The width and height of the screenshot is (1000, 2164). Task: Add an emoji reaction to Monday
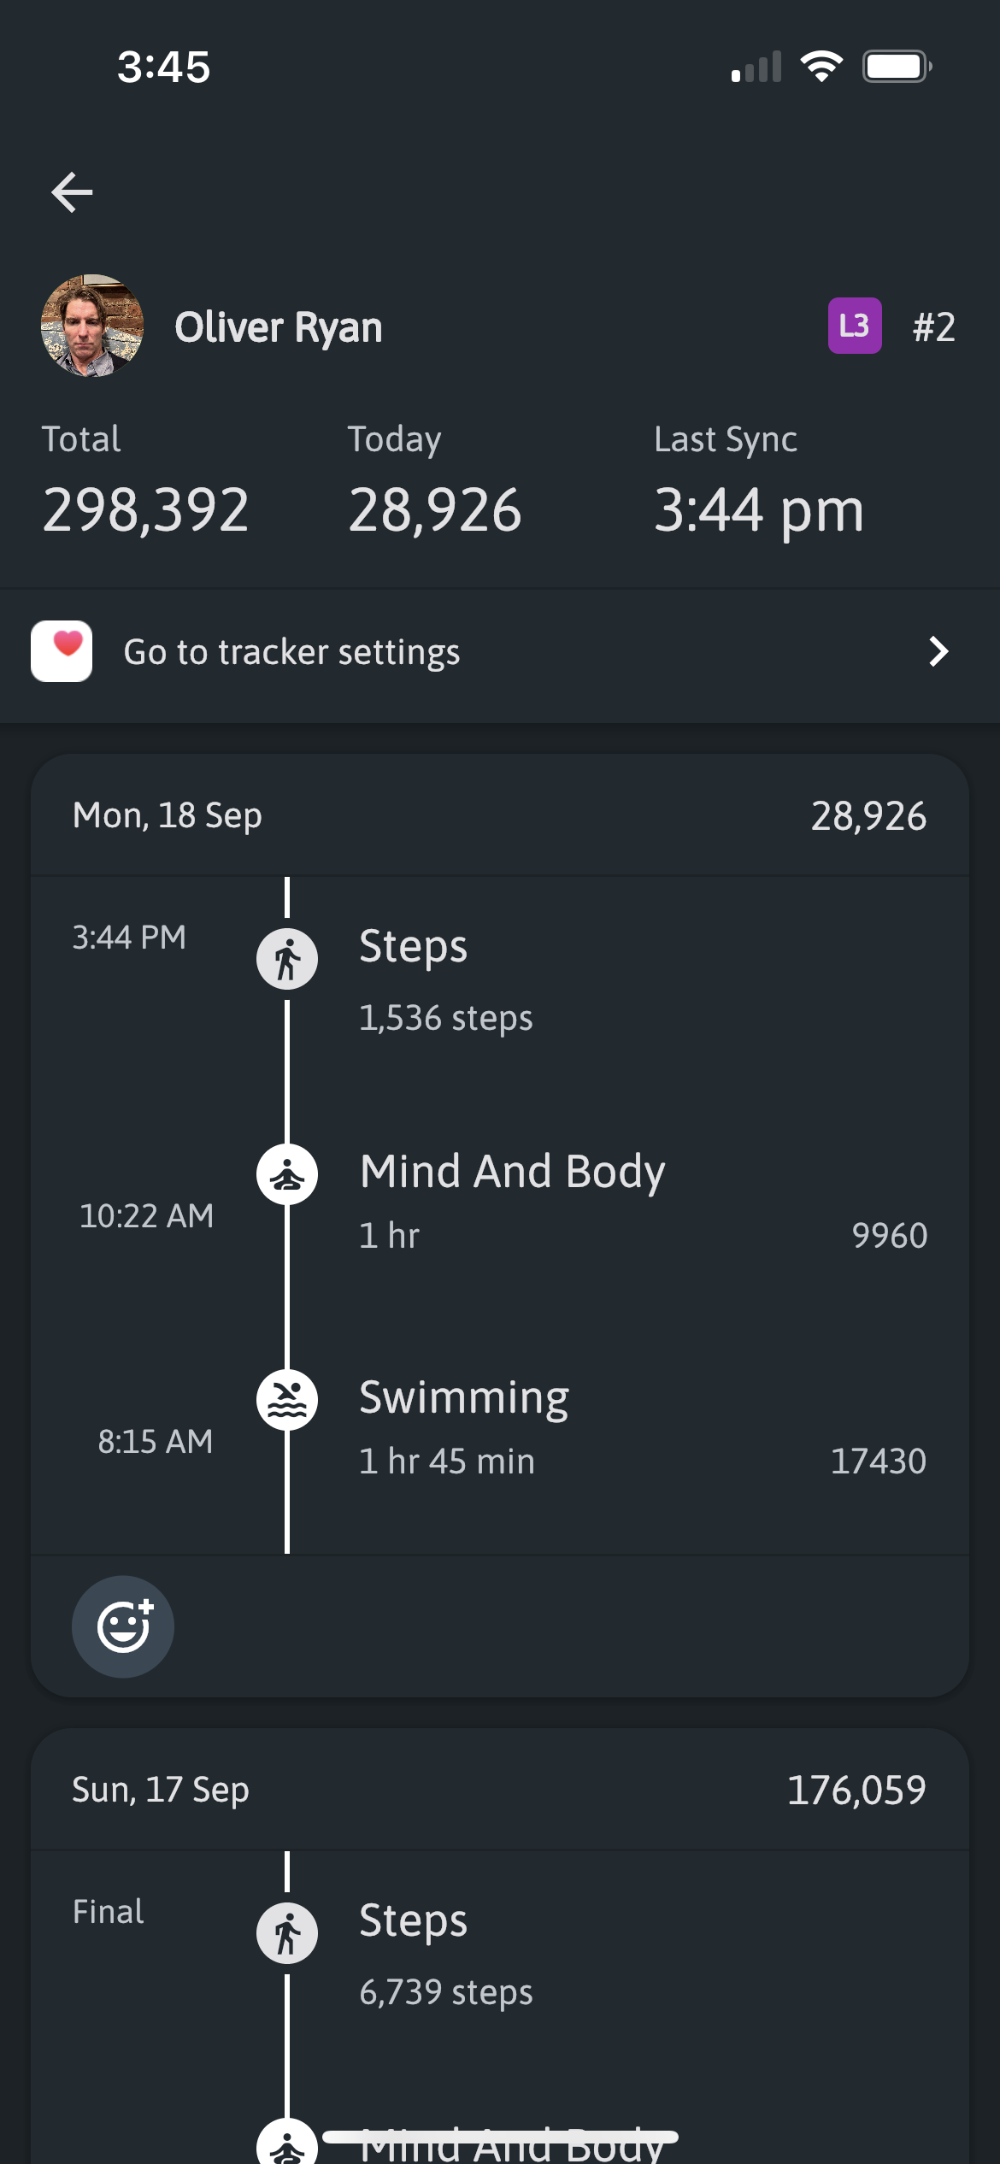[x=123, y=1626]
